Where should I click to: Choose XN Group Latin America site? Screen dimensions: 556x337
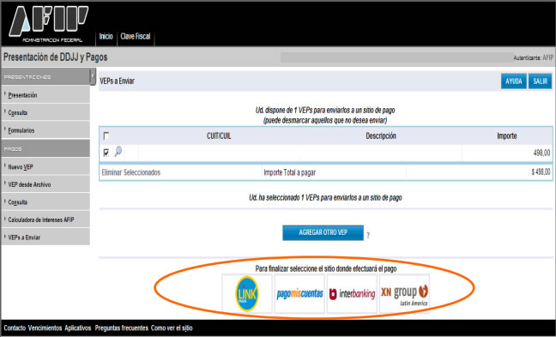coord(404,293)
